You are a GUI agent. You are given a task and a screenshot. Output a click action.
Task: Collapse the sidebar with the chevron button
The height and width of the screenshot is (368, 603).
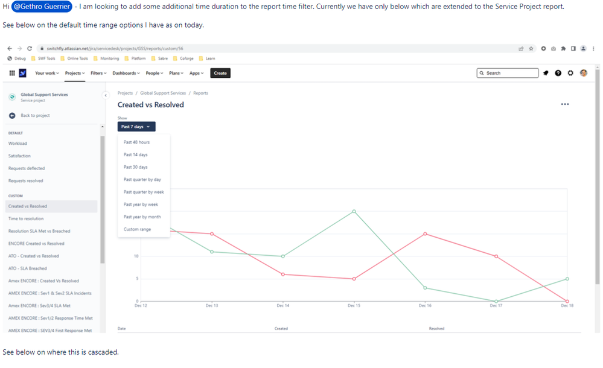coord(106,95)
